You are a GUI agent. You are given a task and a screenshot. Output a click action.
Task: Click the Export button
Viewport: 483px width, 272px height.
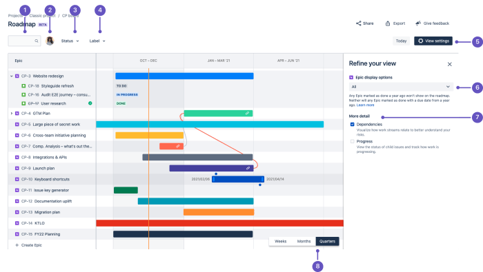[395, 23]
